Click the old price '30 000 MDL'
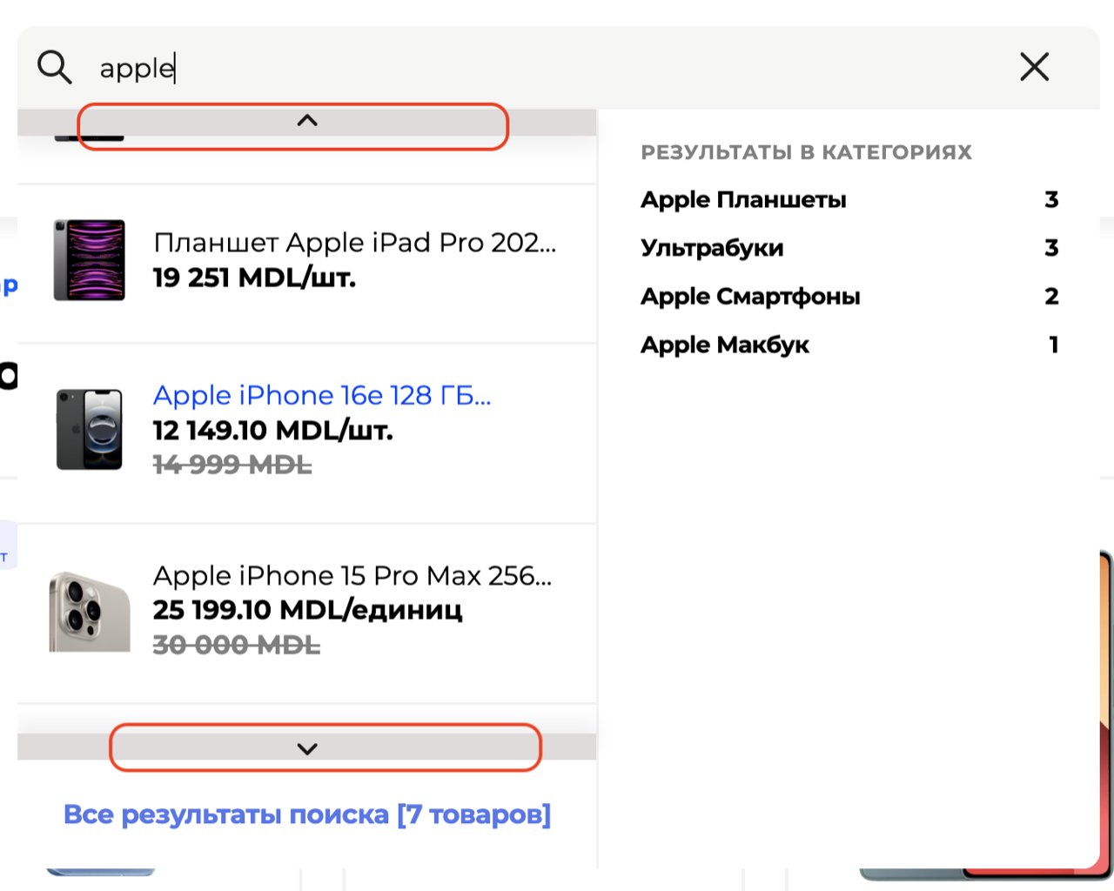This screenshot has height=891, width=1114. pos(237,646)
